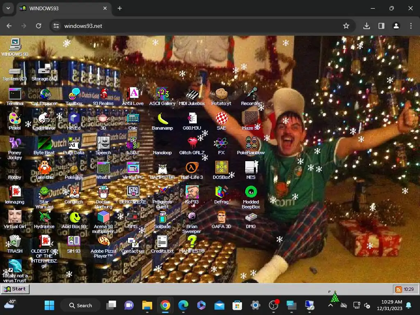Open Credits.txt file icon
The height and width of the screenshot is (315, 420).
tap(162, 244)
